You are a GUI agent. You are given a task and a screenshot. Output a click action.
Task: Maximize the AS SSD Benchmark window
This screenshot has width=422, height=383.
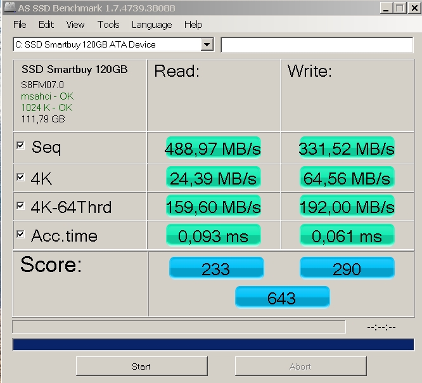400,8
